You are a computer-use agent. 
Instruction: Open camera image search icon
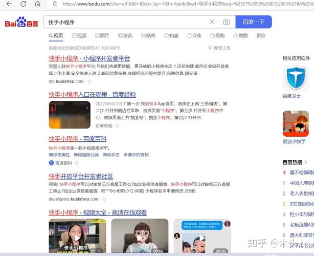226,22
